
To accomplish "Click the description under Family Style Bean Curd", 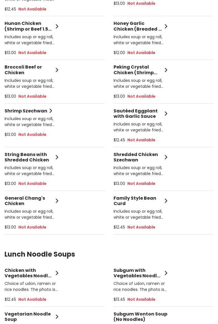I will [138, 214].
